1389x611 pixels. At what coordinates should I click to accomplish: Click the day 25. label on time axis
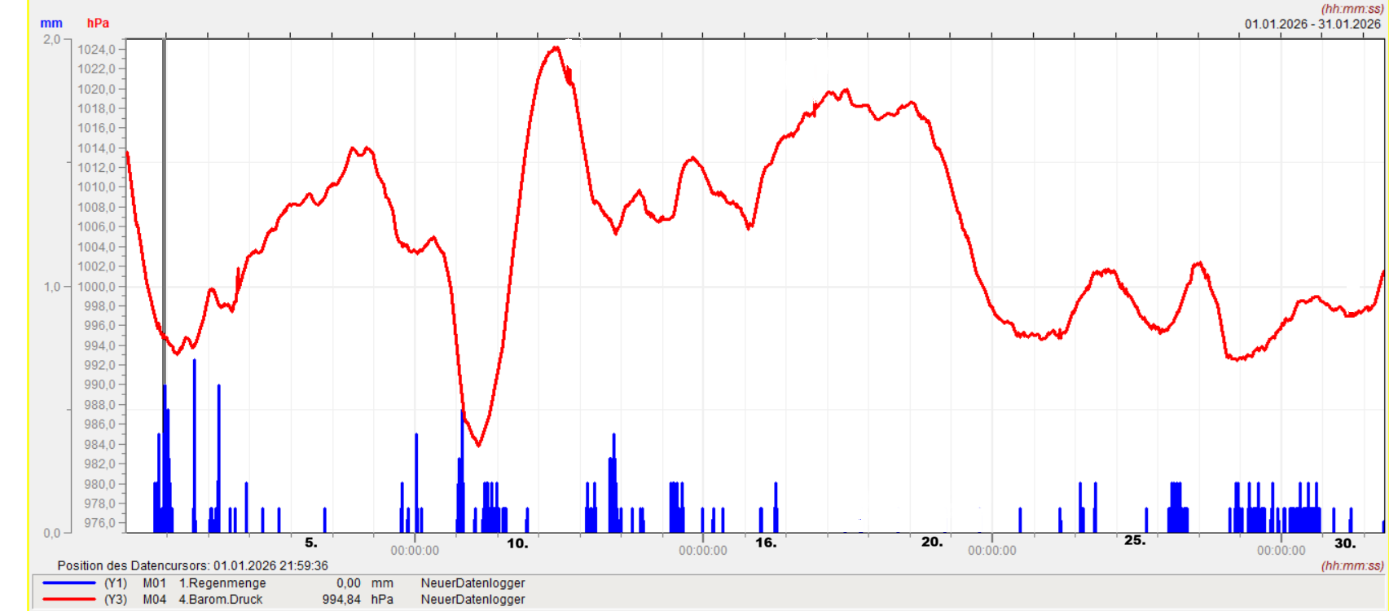pos(1134,541)
